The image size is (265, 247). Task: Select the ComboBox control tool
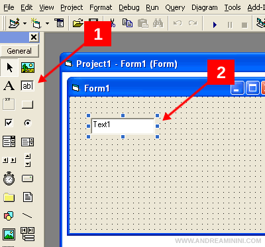[x=9, y=142]
